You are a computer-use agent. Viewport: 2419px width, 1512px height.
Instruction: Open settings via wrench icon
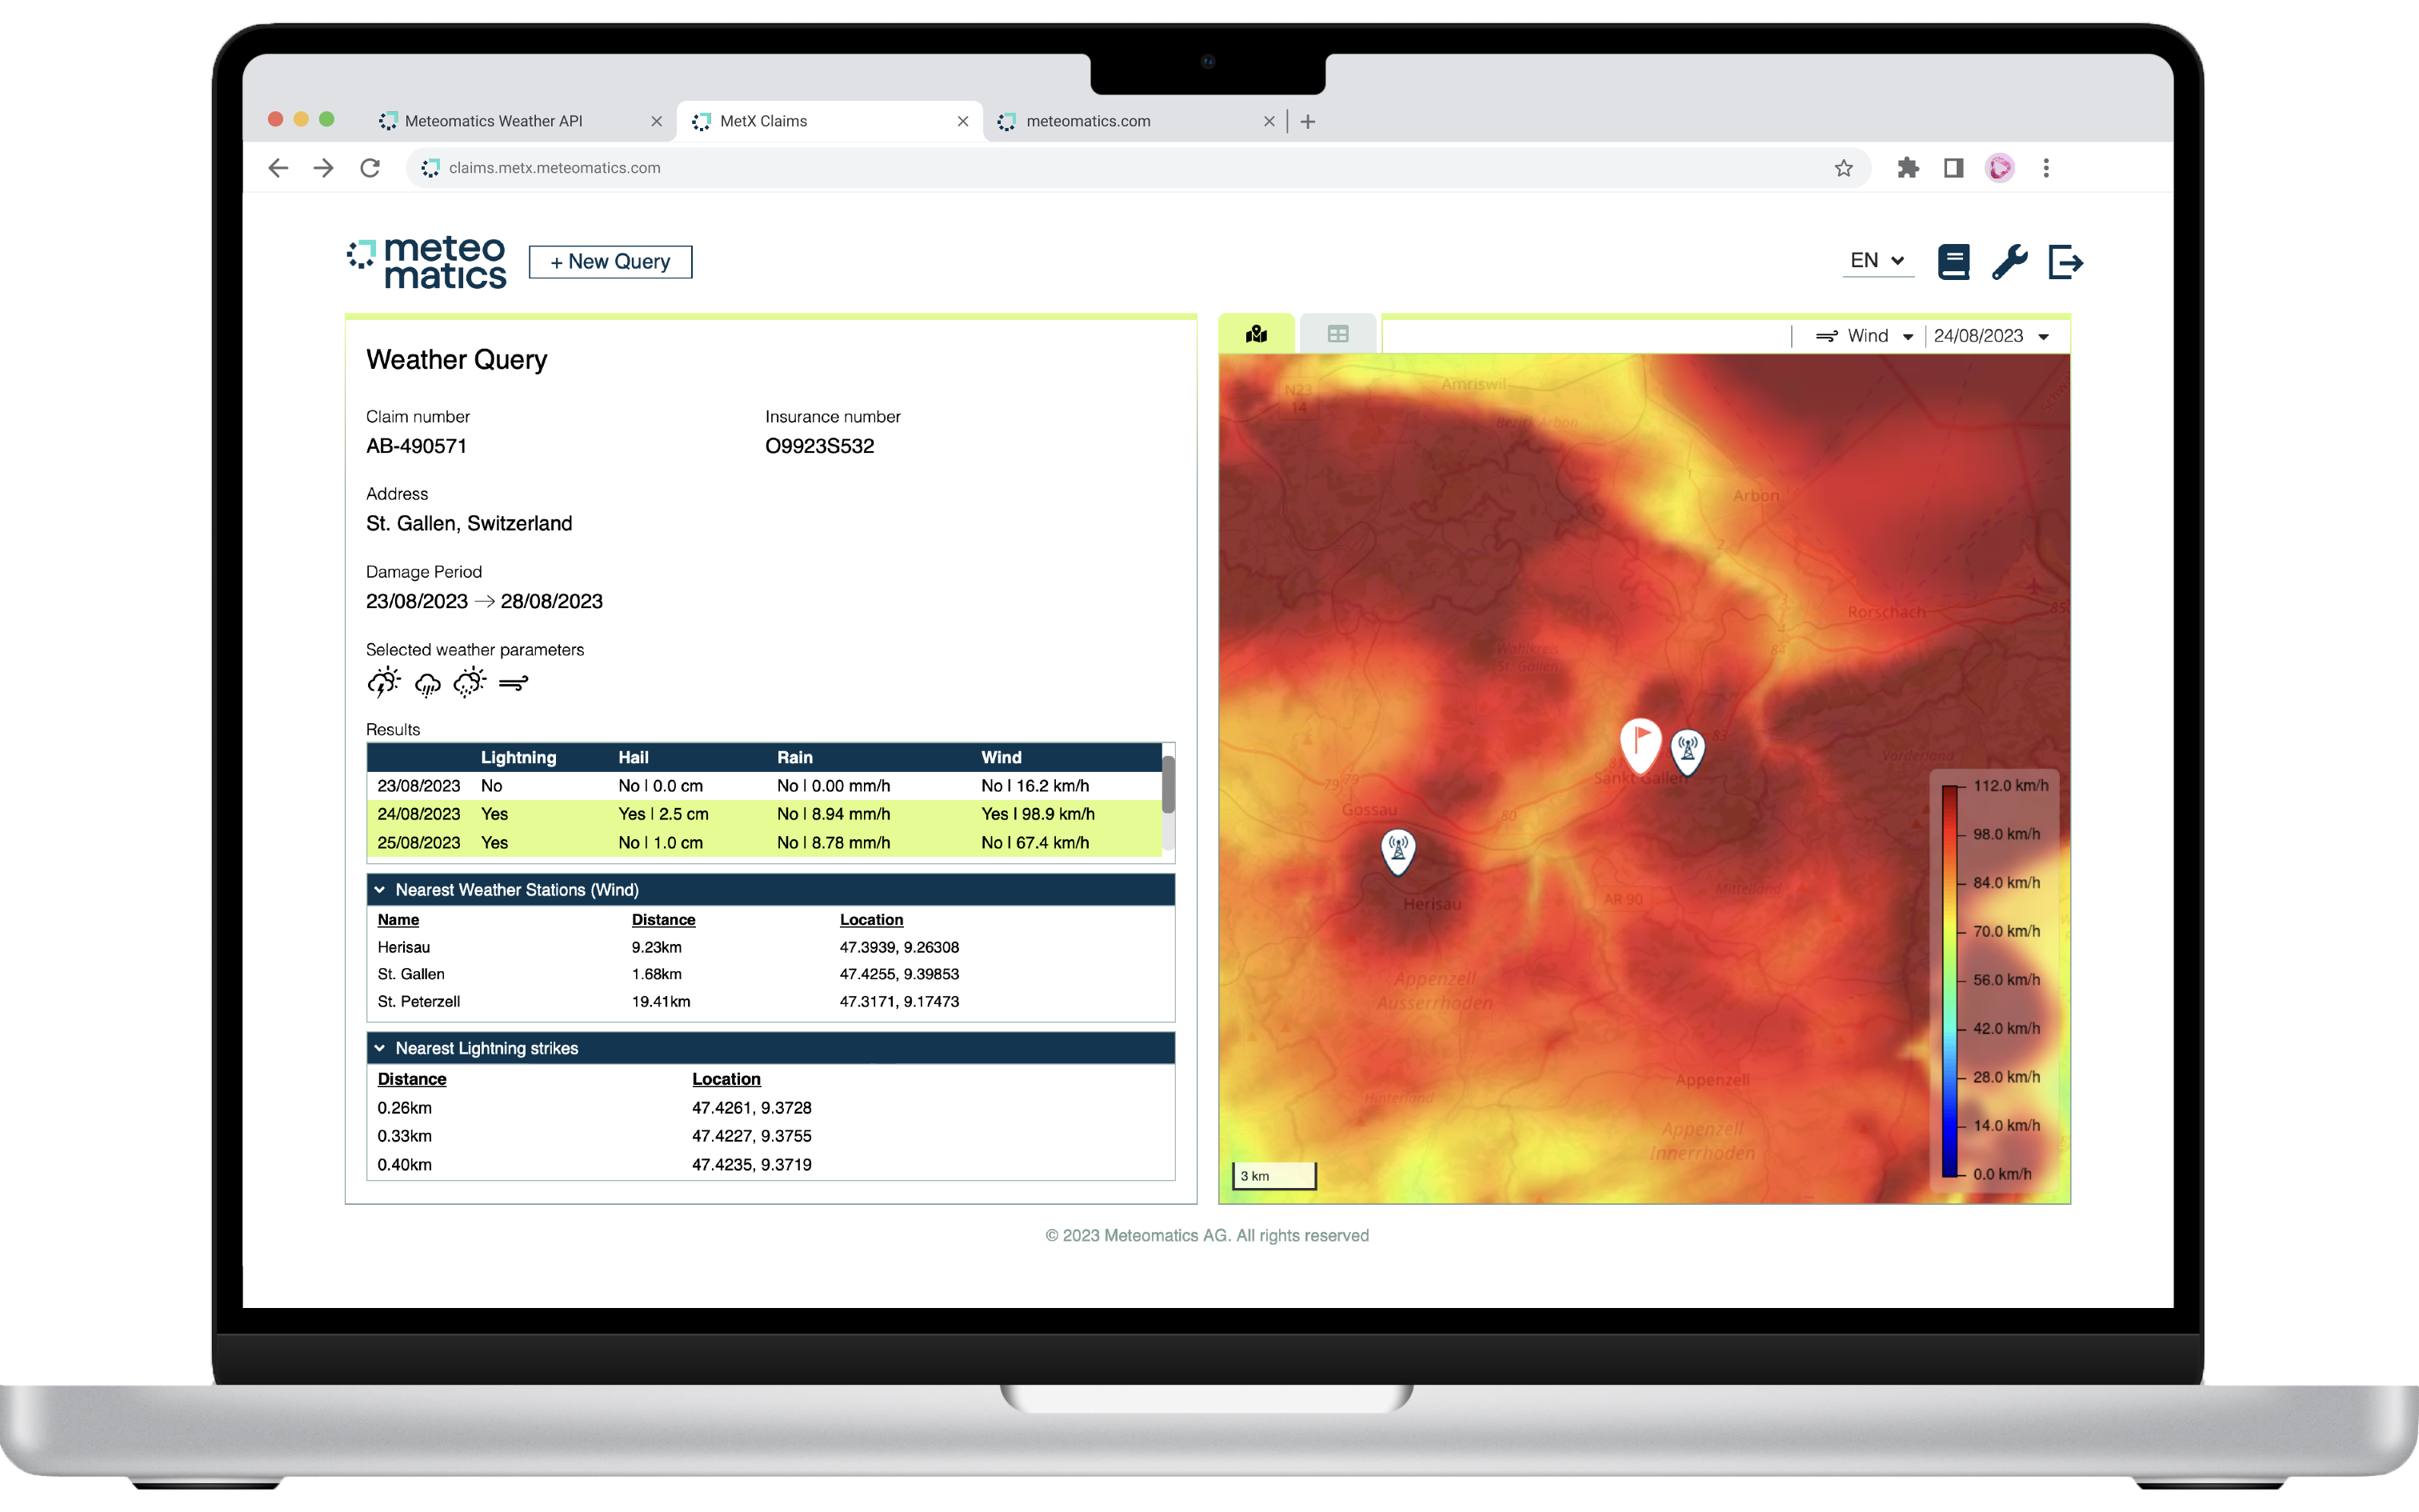pyautogui.click(x=2009, y=262)
